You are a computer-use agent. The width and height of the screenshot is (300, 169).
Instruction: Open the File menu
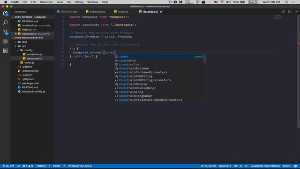tap(25, 2)
